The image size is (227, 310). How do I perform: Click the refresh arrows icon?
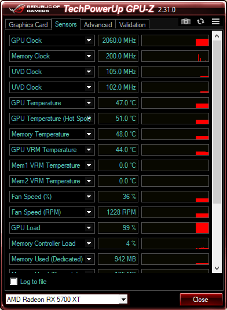coord(200,21)
